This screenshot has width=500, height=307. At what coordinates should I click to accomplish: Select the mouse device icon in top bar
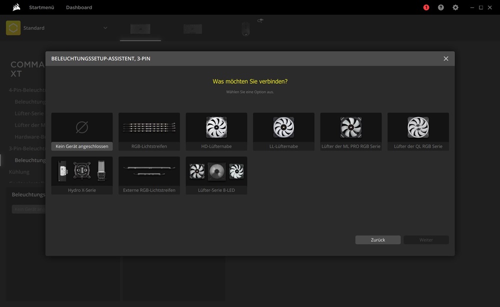point(245,28)
